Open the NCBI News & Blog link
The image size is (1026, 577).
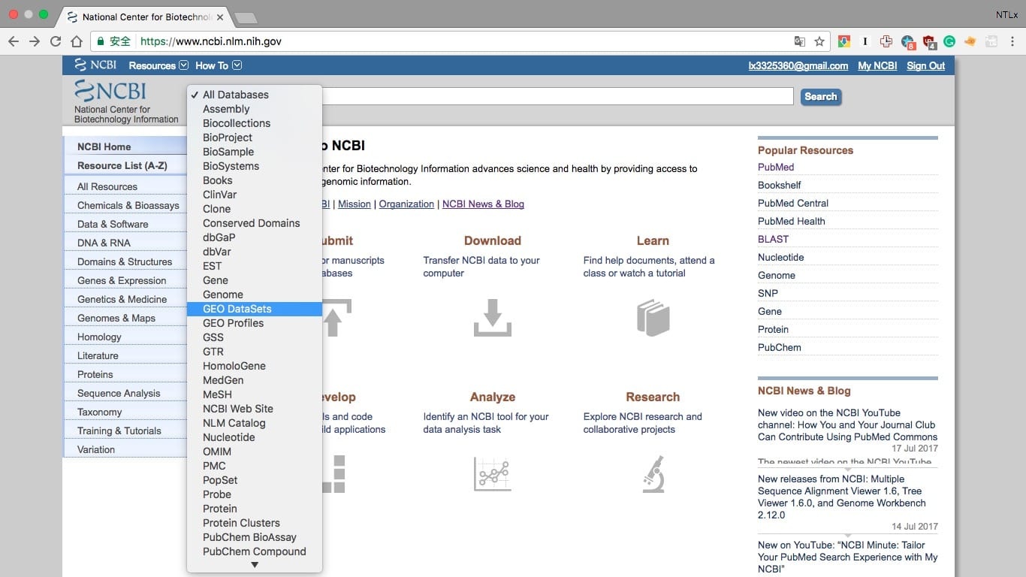(483, 204)
